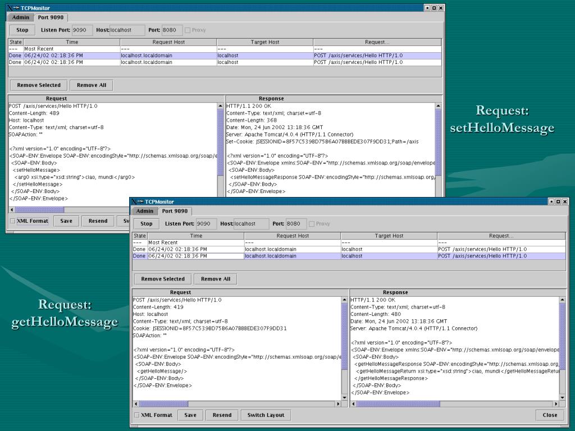Click Resend in the back window

point(98,221)
